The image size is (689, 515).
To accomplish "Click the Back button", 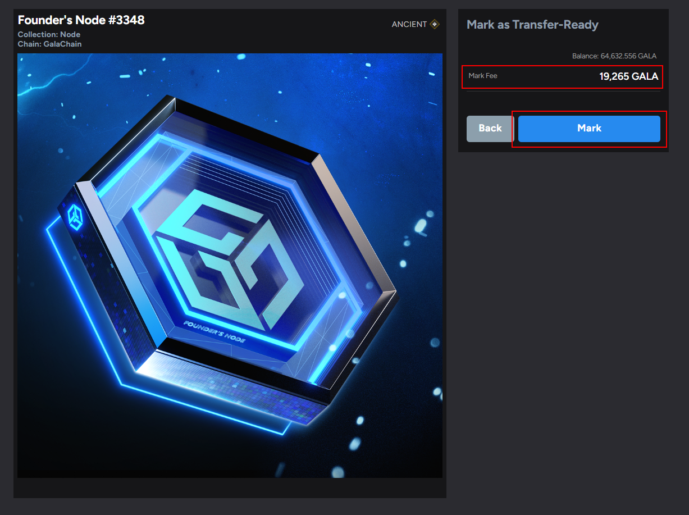I will pyautogui.click(x=490, y=129).
